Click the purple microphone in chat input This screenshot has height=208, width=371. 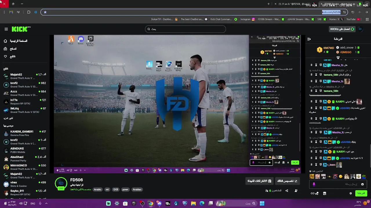pos(314,184)
